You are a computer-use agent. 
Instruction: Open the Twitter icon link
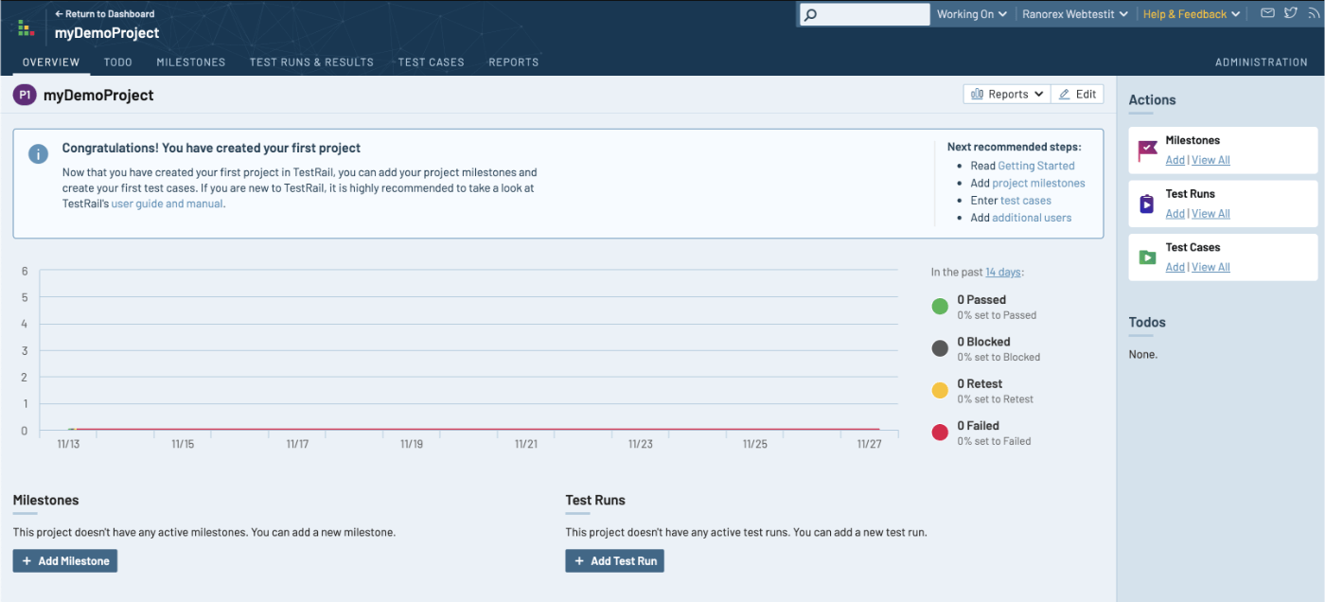point(1291,13)
